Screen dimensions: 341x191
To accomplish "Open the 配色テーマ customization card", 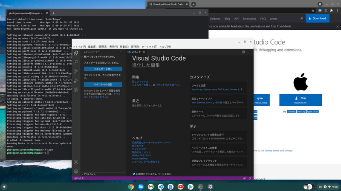I will (218, 113).
